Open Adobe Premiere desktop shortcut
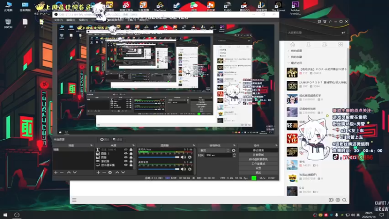Image resolution: width=389 pixels, height=219 pixels. tap(295, 7)
